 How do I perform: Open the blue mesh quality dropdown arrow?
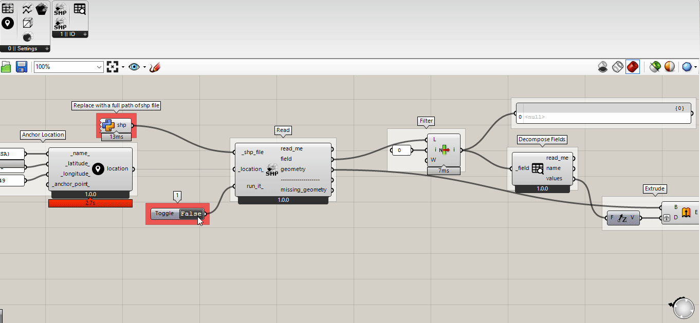[696, 67]
